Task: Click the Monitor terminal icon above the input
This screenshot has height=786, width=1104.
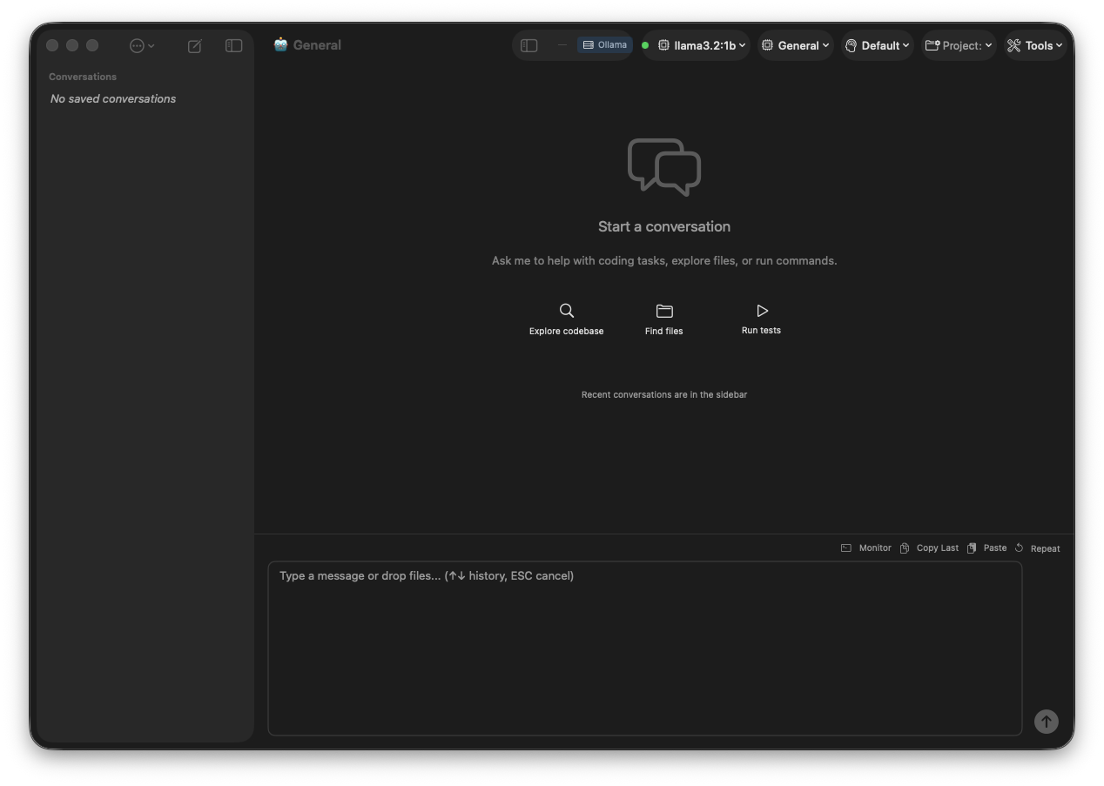Action: [846, 548]
